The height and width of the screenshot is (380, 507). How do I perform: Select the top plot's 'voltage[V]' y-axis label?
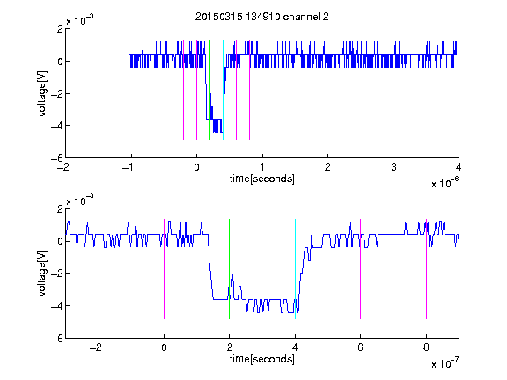pyautogui.click(x=42, y=93)
